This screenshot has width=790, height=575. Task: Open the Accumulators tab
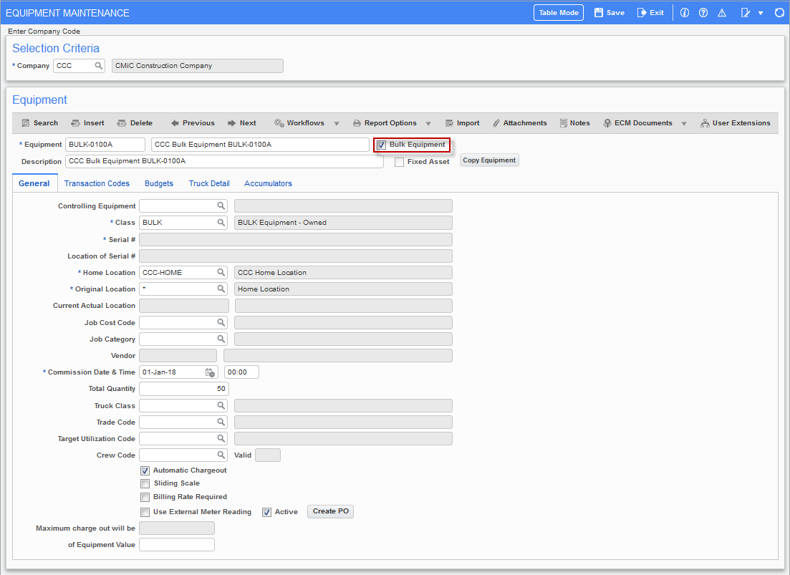pos(268,183)
